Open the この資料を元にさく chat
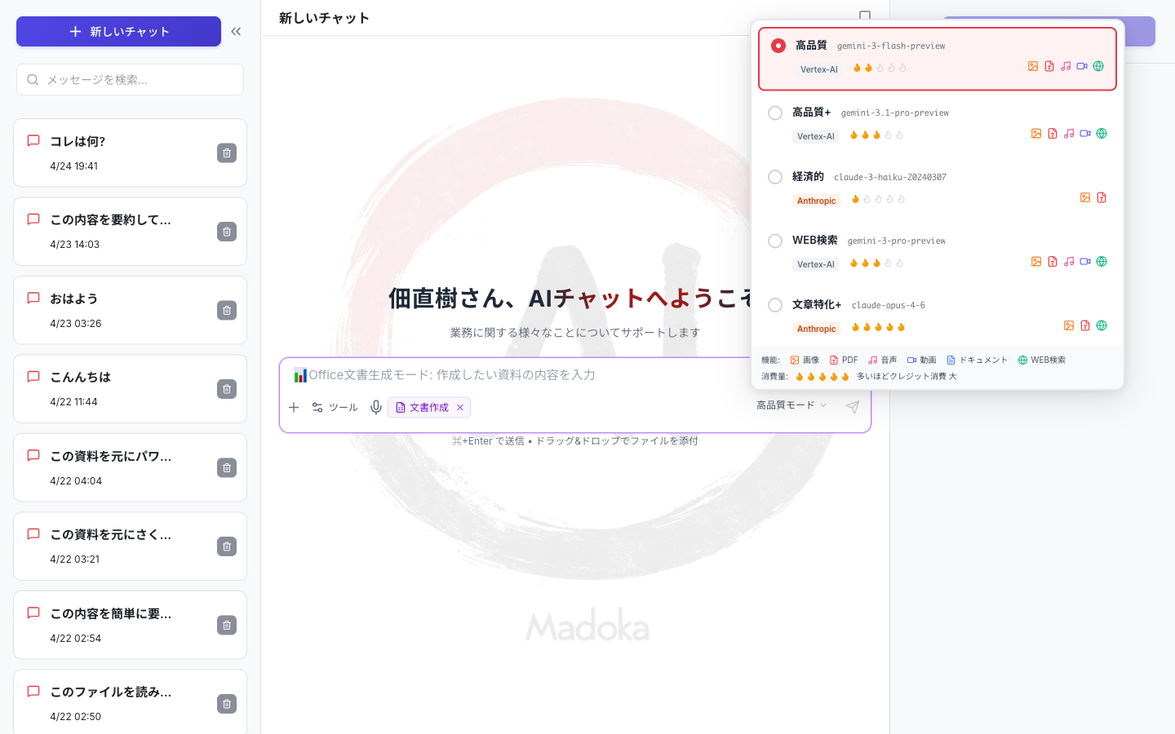The width and height of the screenshot is (1175, 734). [130, 546]
